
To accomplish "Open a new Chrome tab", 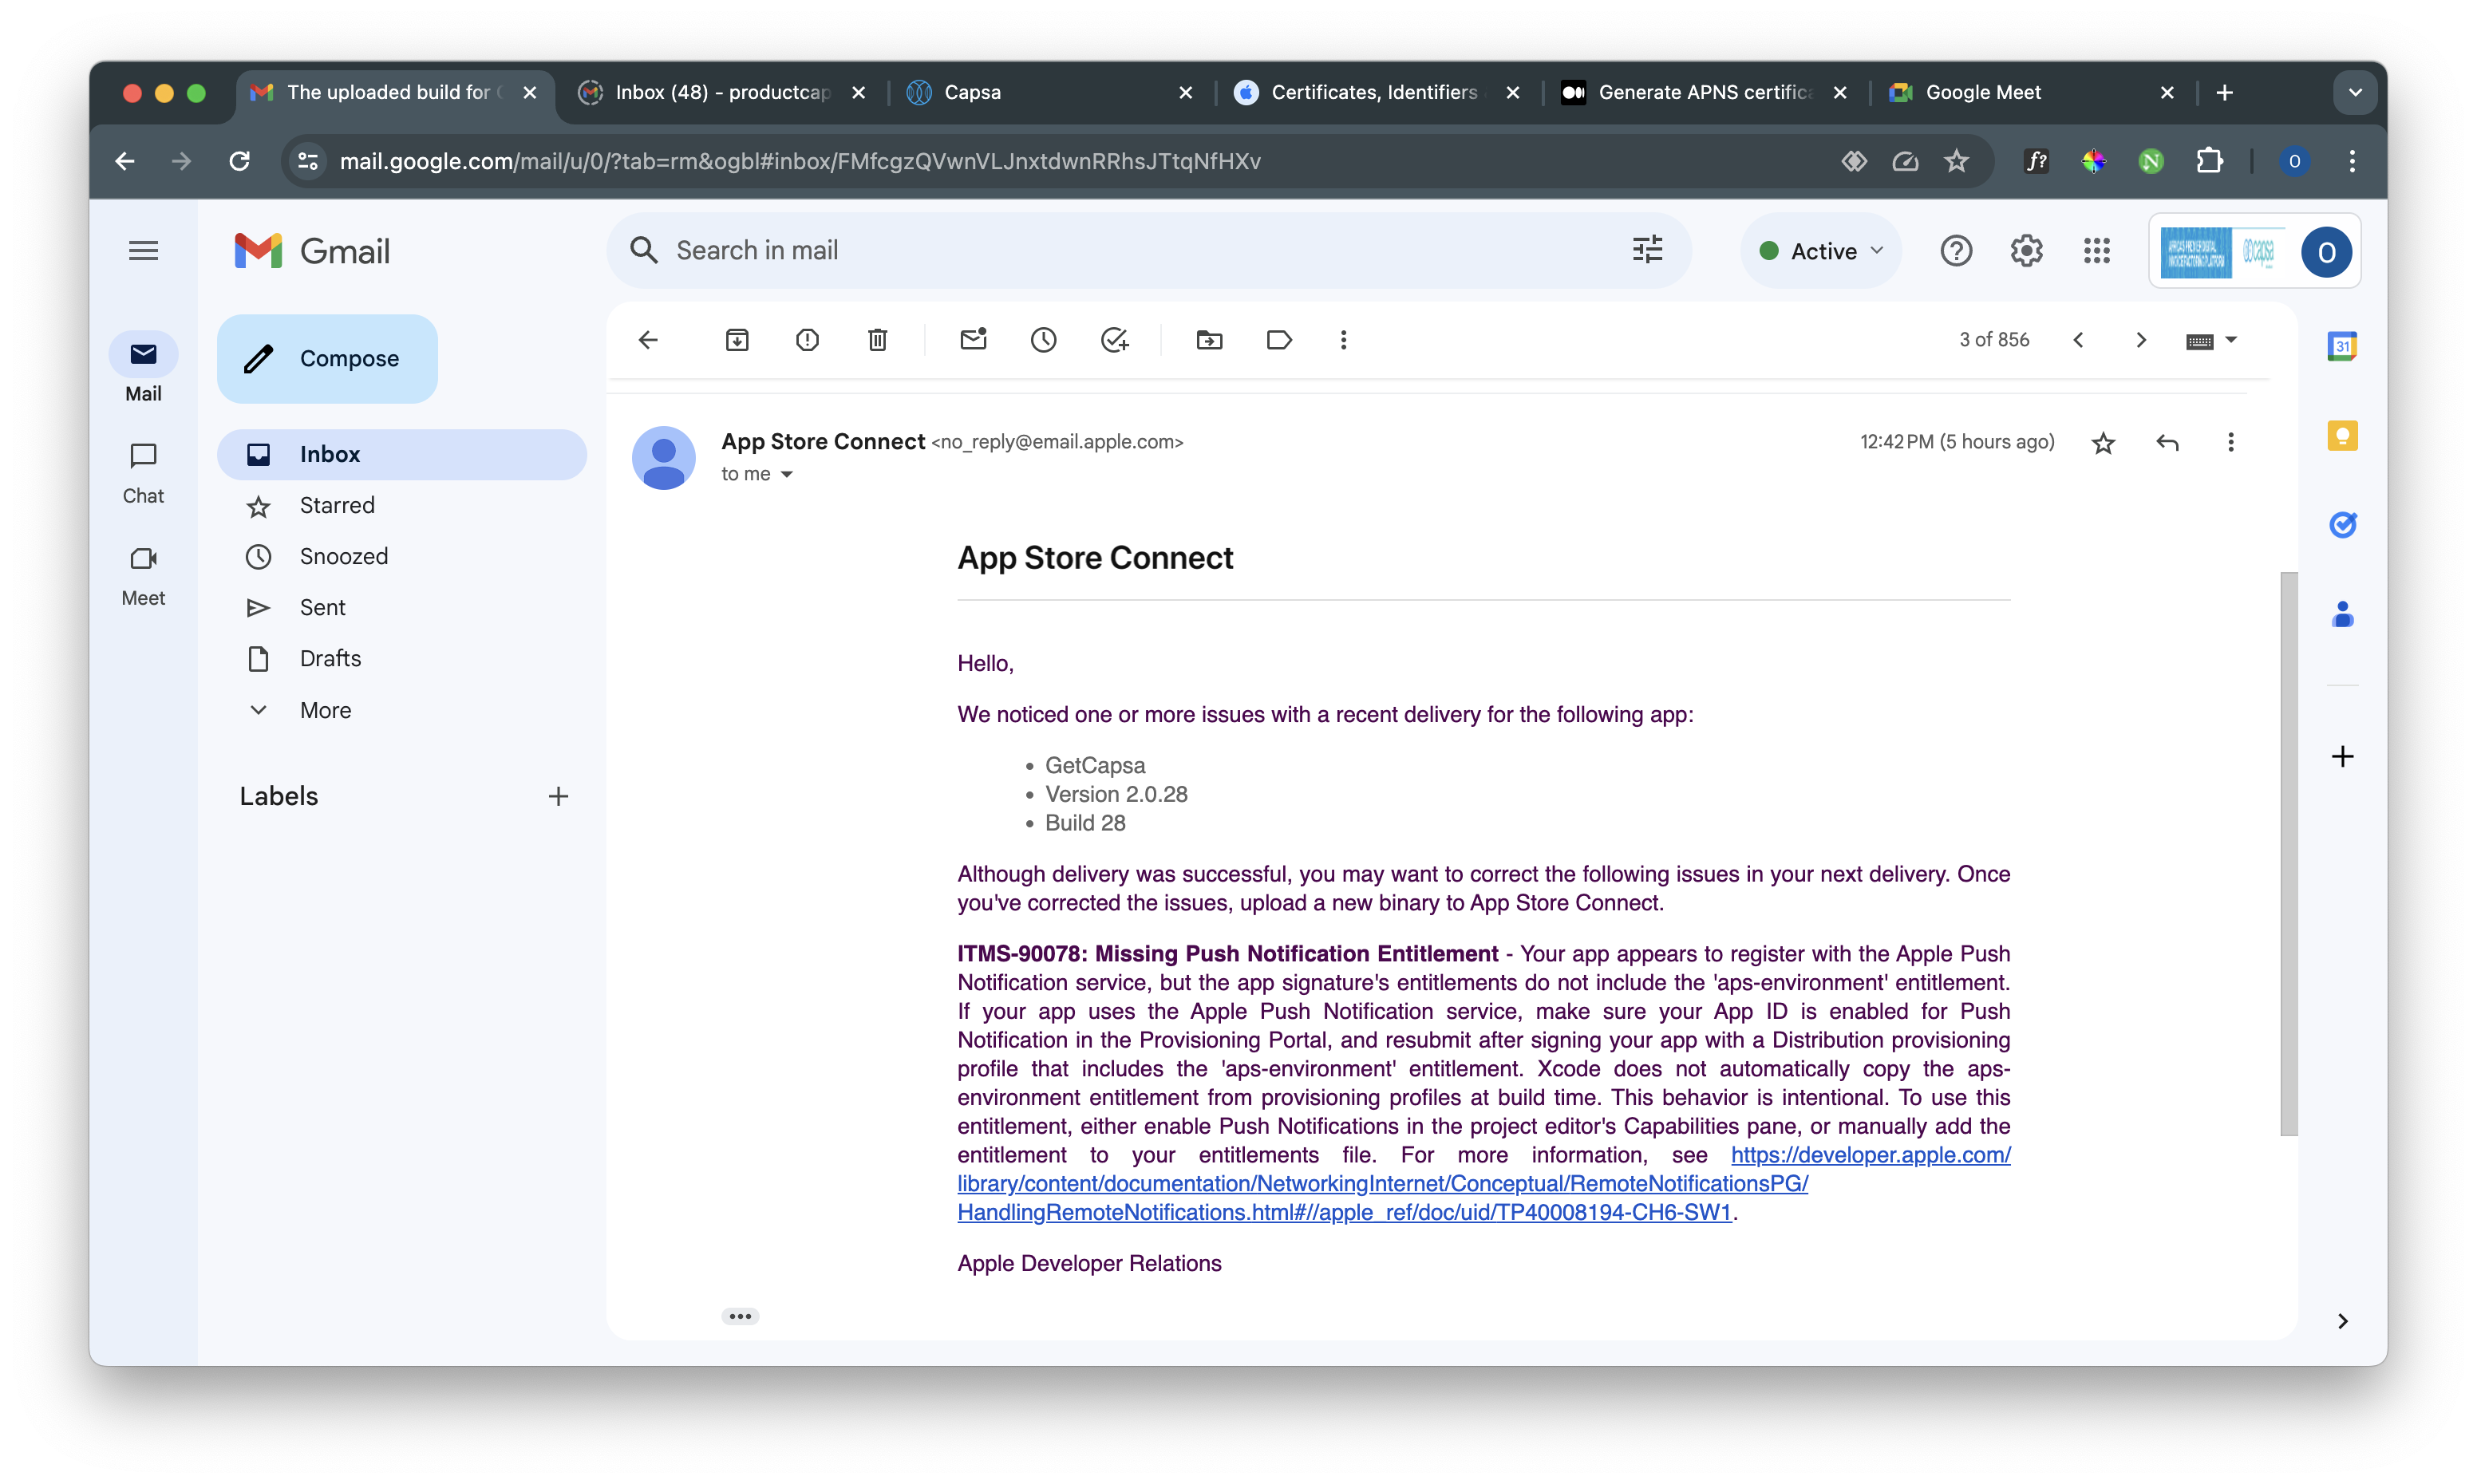I will (2224, 92).
